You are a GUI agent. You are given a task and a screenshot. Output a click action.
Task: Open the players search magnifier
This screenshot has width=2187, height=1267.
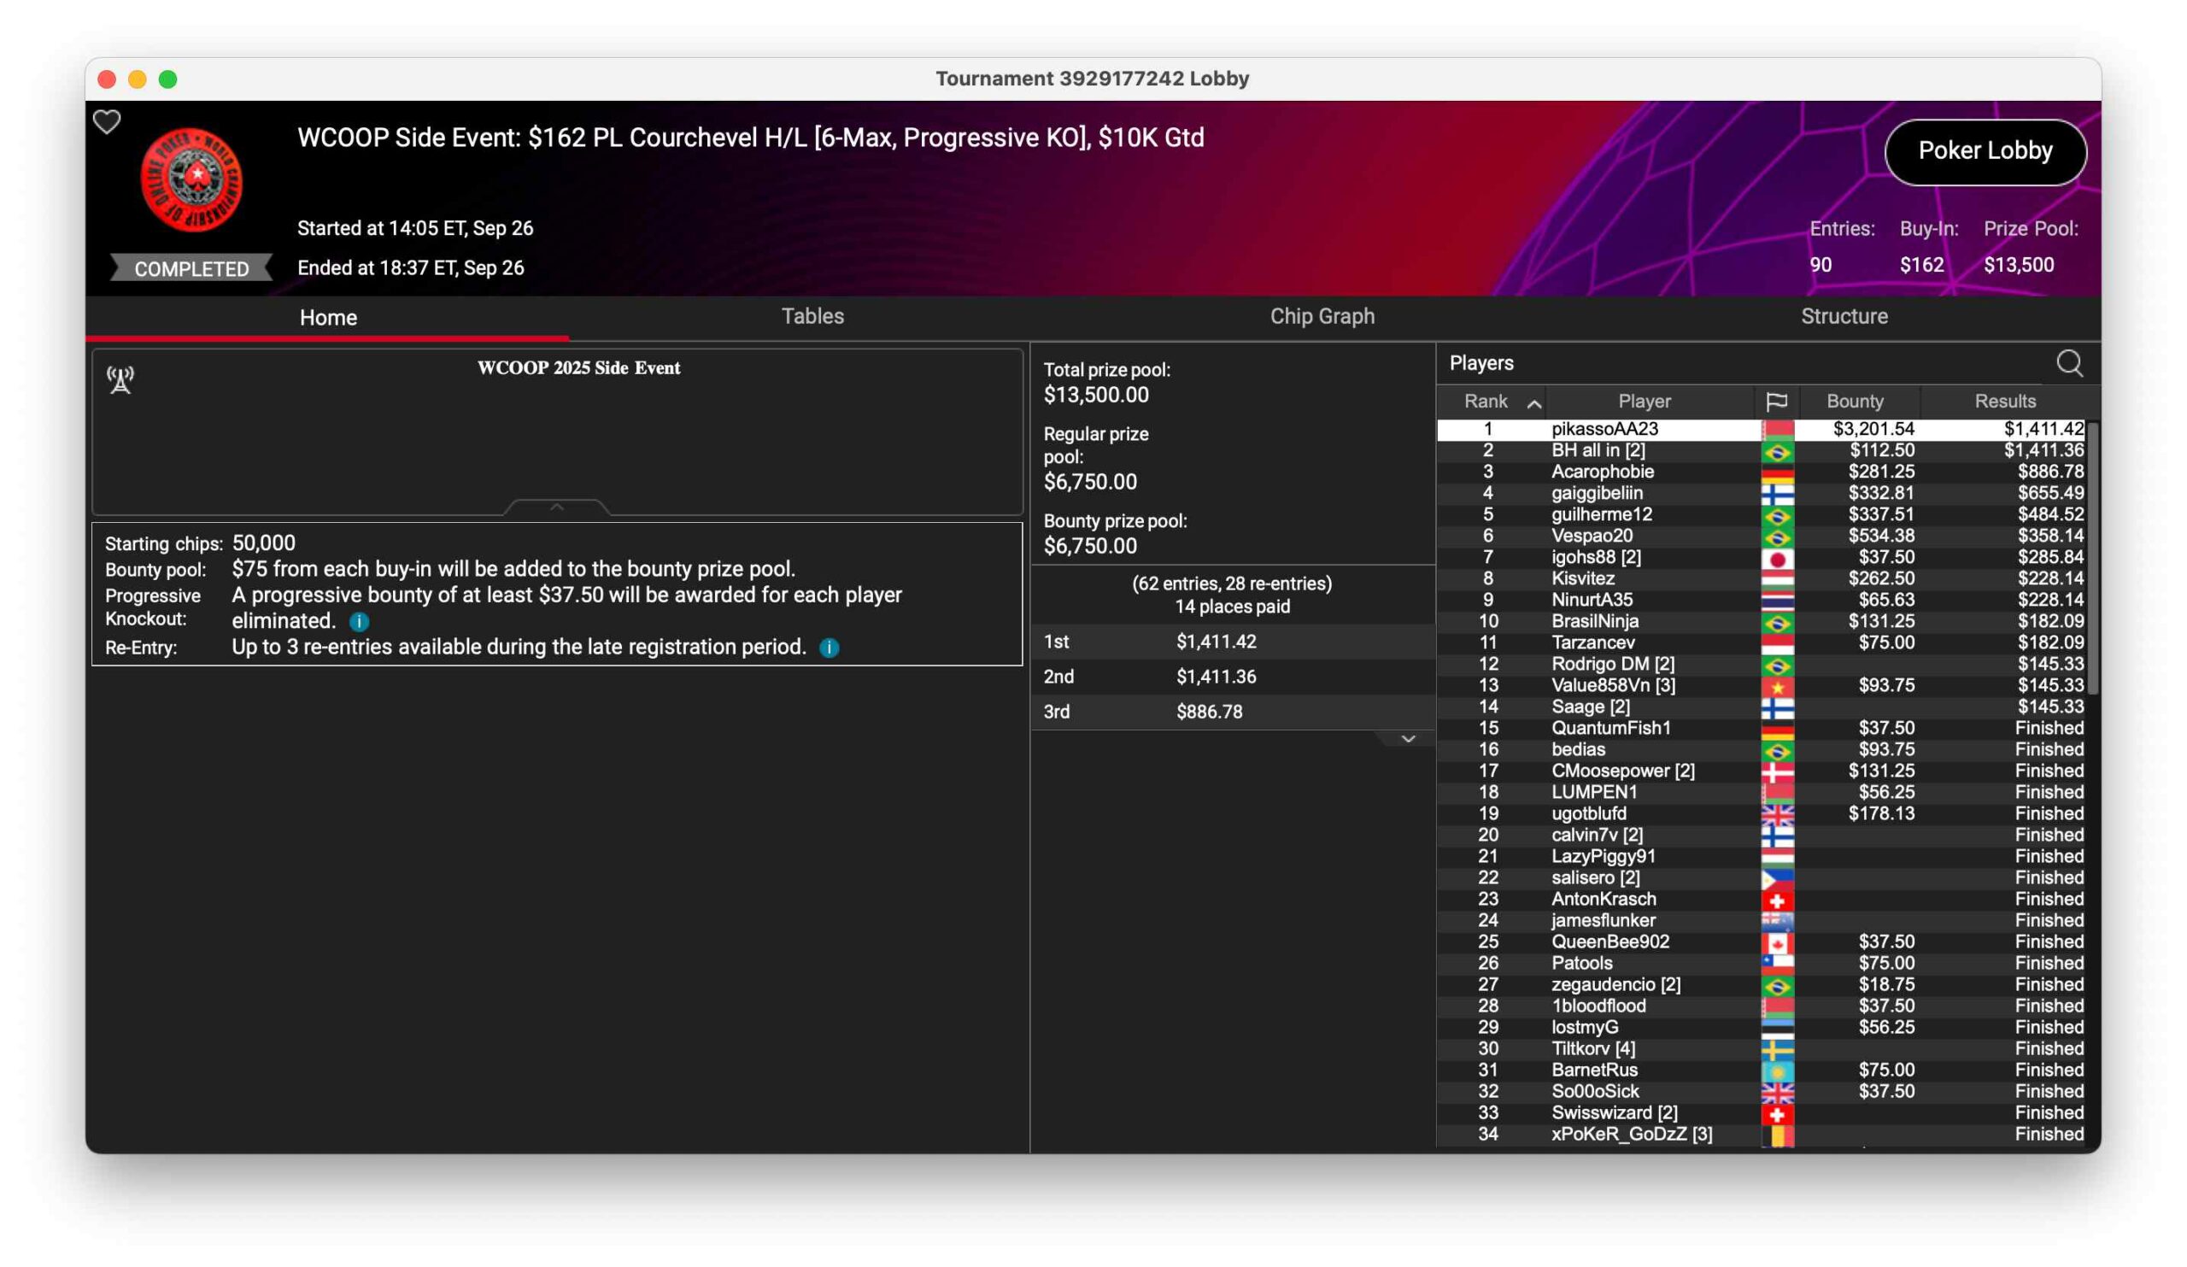[x=2069, y=364]
